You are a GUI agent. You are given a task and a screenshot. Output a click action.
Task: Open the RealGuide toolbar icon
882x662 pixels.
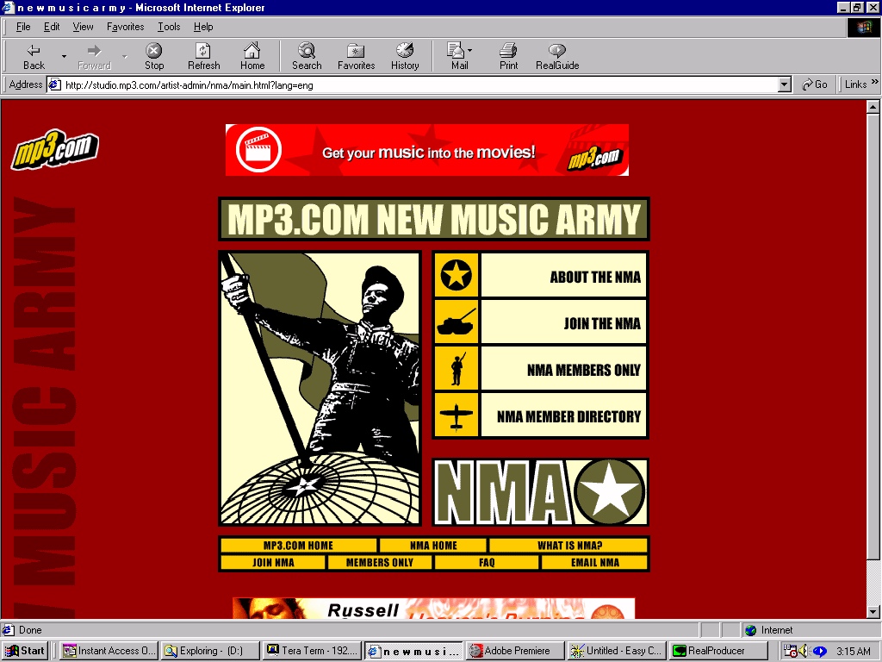pos(557,51)
